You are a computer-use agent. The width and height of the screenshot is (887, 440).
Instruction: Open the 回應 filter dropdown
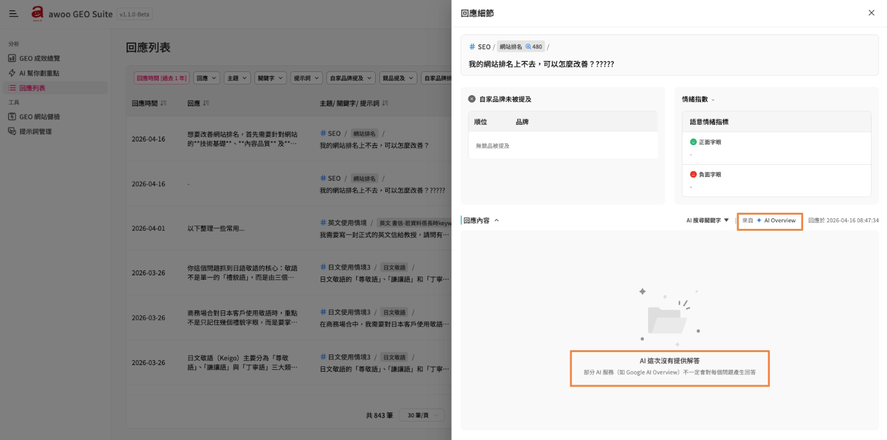(207, 78)
